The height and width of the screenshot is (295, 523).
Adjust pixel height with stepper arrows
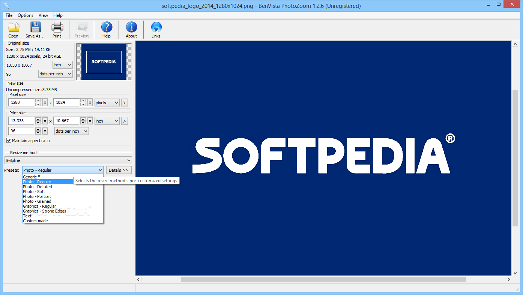tap(83, 102)
